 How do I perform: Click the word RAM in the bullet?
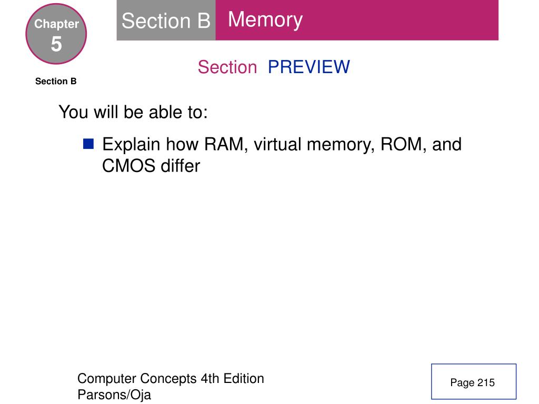(x=224, y=144)
